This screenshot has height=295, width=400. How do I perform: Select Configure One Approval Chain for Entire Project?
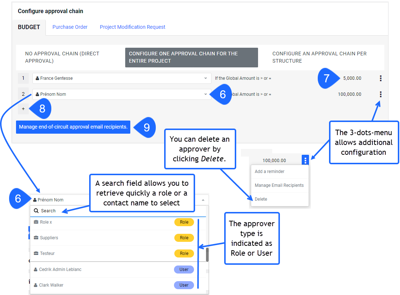191,57
